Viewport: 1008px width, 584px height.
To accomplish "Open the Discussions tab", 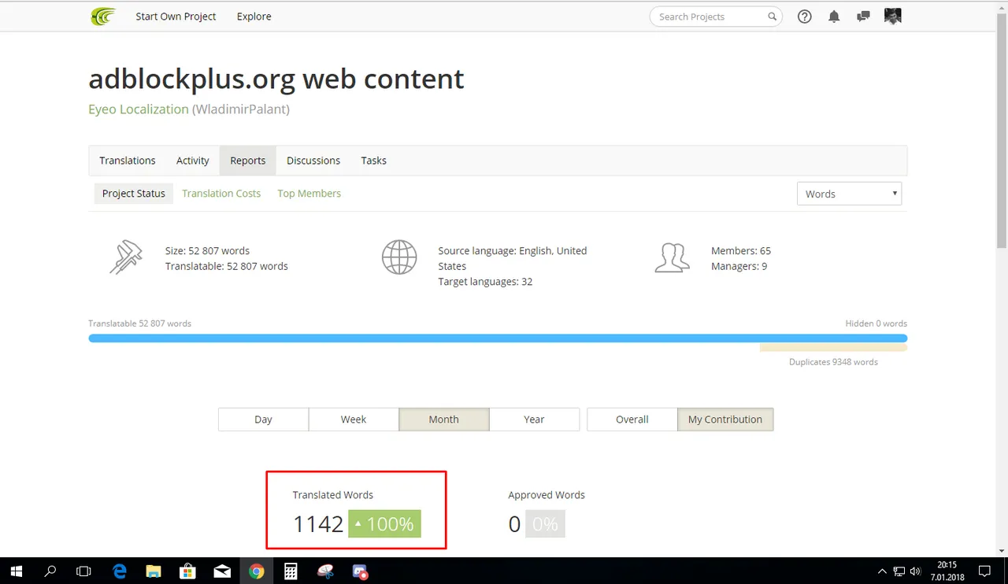I will (x=313, y=161).
